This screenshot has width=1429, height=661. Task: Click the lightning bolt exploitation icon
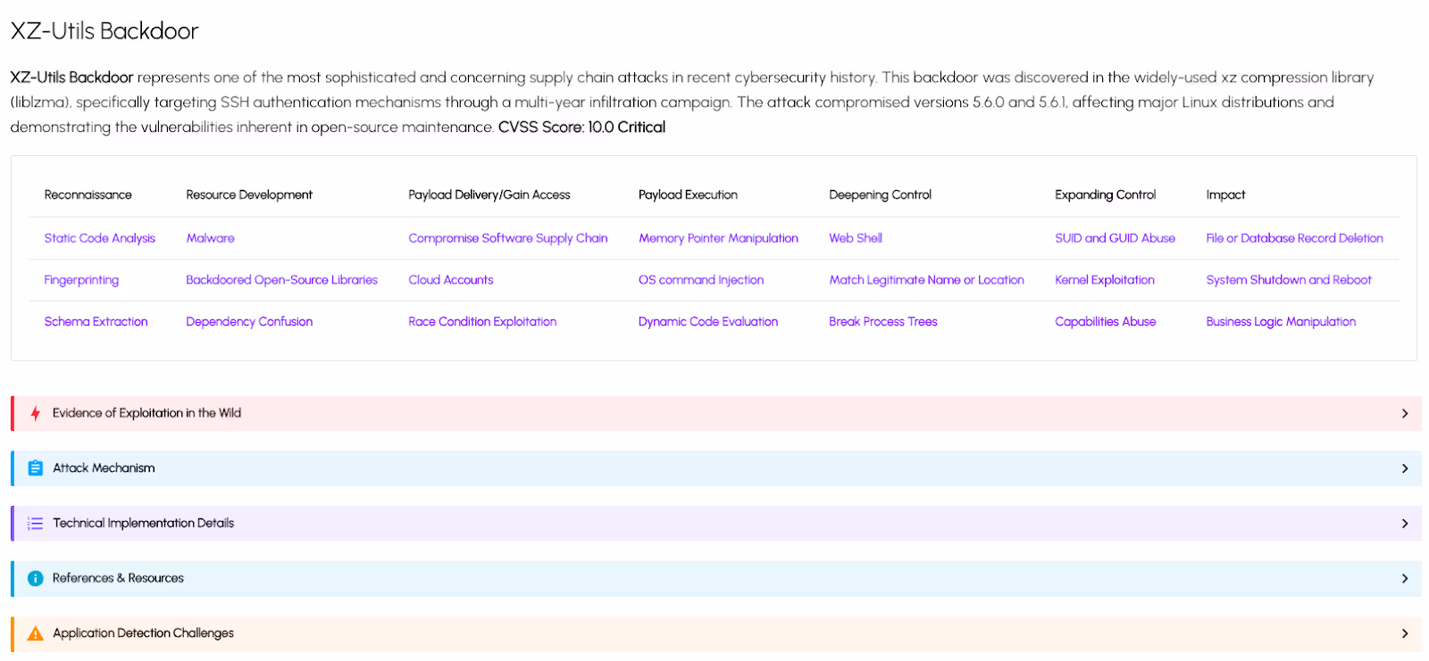36,413
